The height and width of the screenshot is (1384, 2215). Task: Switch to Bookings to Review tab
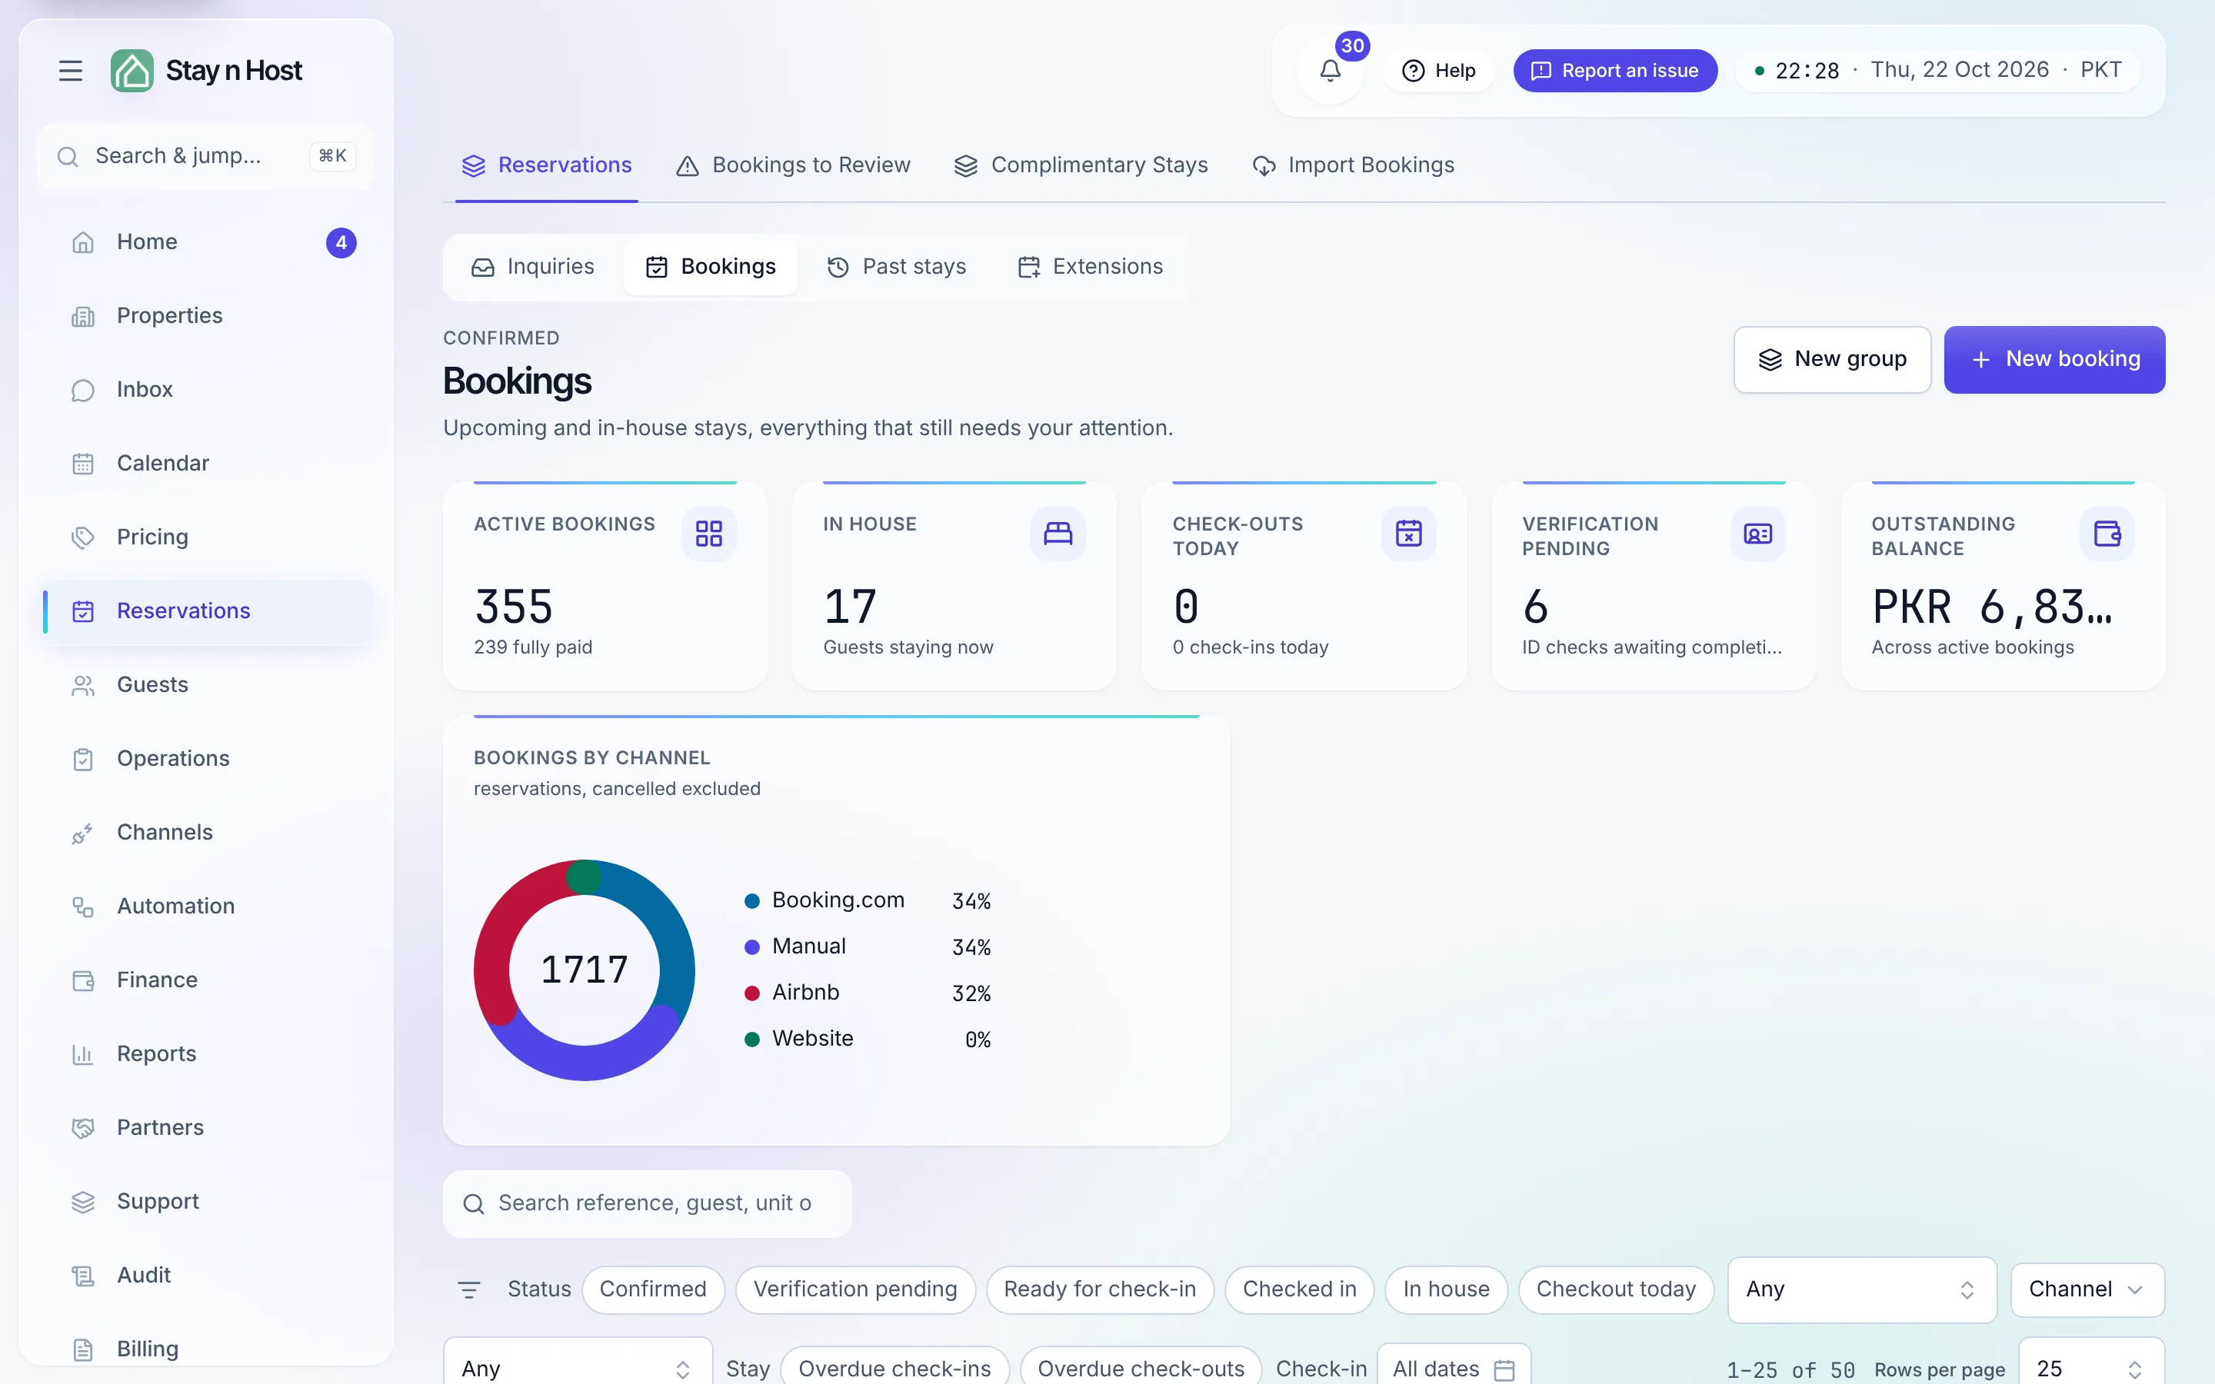click(793, 165)
